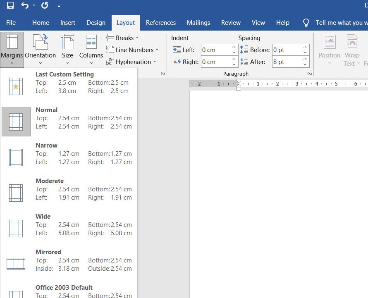Click the Undo arrow icon
The height and width of the screenshot is (298, 368).
tap(25, 5)
